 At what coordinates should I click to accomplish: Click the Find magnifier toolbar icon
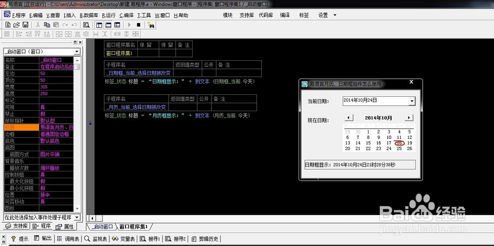(x=86, y=25)
